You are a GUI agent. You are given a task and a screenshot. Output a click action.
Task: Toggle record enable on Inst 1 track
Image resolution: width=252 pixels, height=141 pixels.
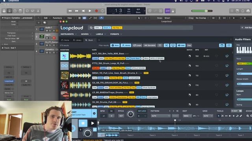(54, 38)
